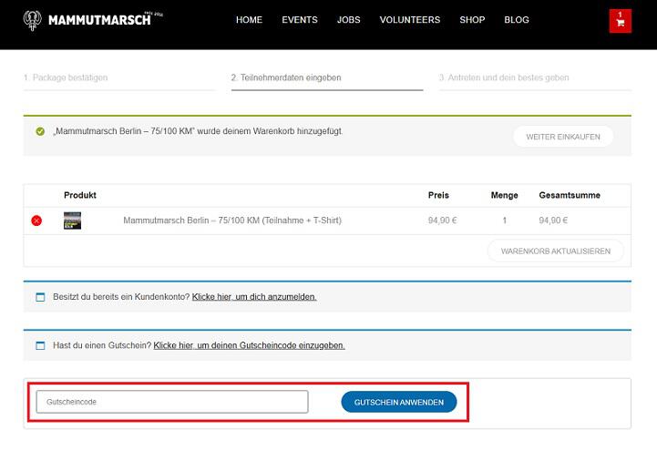
Task: Open the SHOP menu item
Action: click(x=472, y=20)
